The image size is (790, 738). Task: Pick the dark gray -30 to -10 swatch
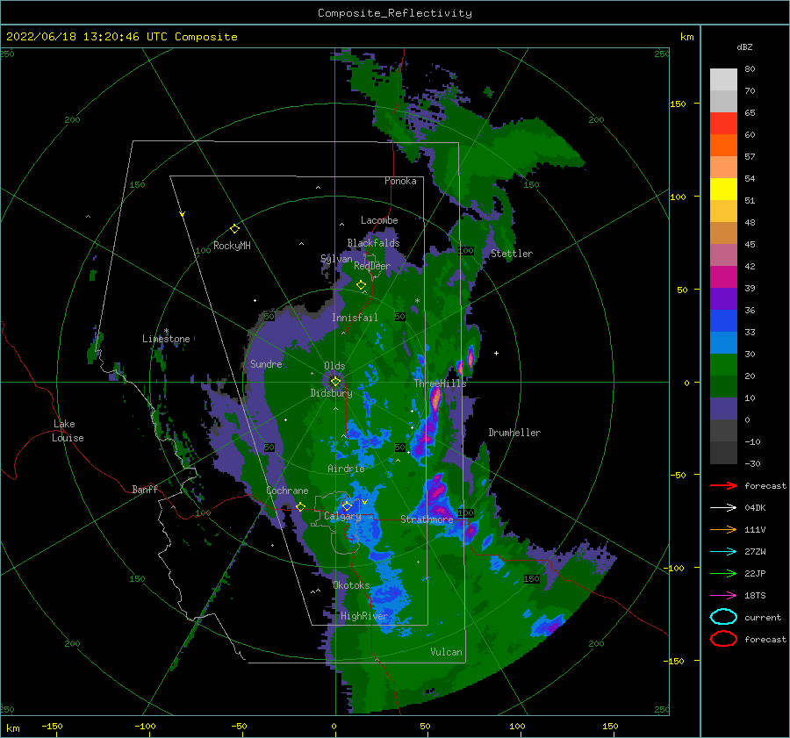(x=723, y=453)
